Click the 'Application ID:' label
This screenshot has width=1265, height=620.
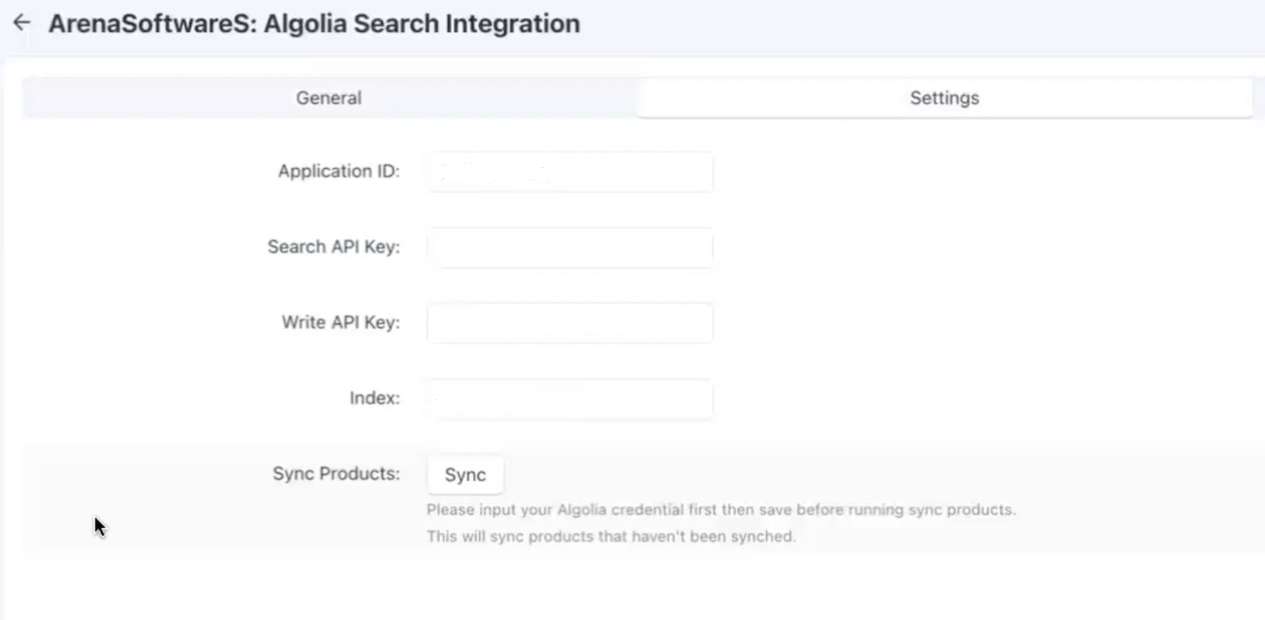(x=339, y=171)
